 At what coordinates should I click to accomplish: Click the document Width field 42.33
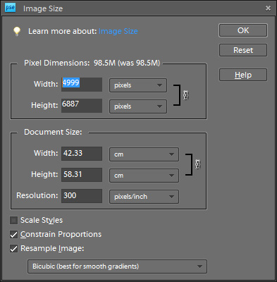(82, 154)
